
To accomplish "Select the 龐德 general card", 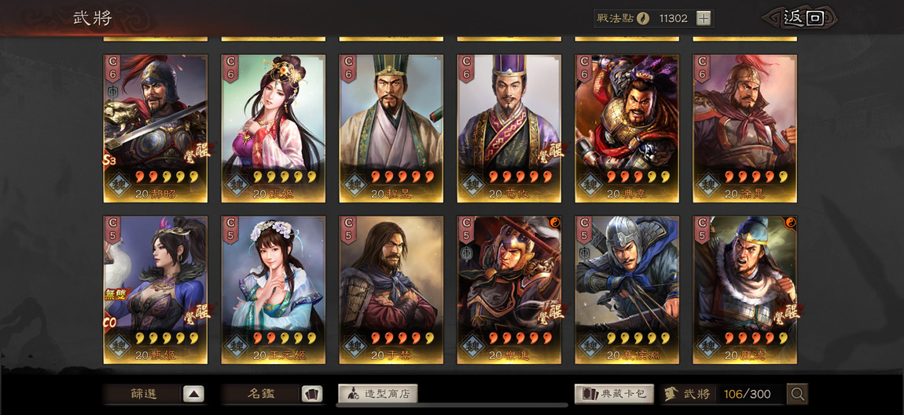I will [745, 289].
